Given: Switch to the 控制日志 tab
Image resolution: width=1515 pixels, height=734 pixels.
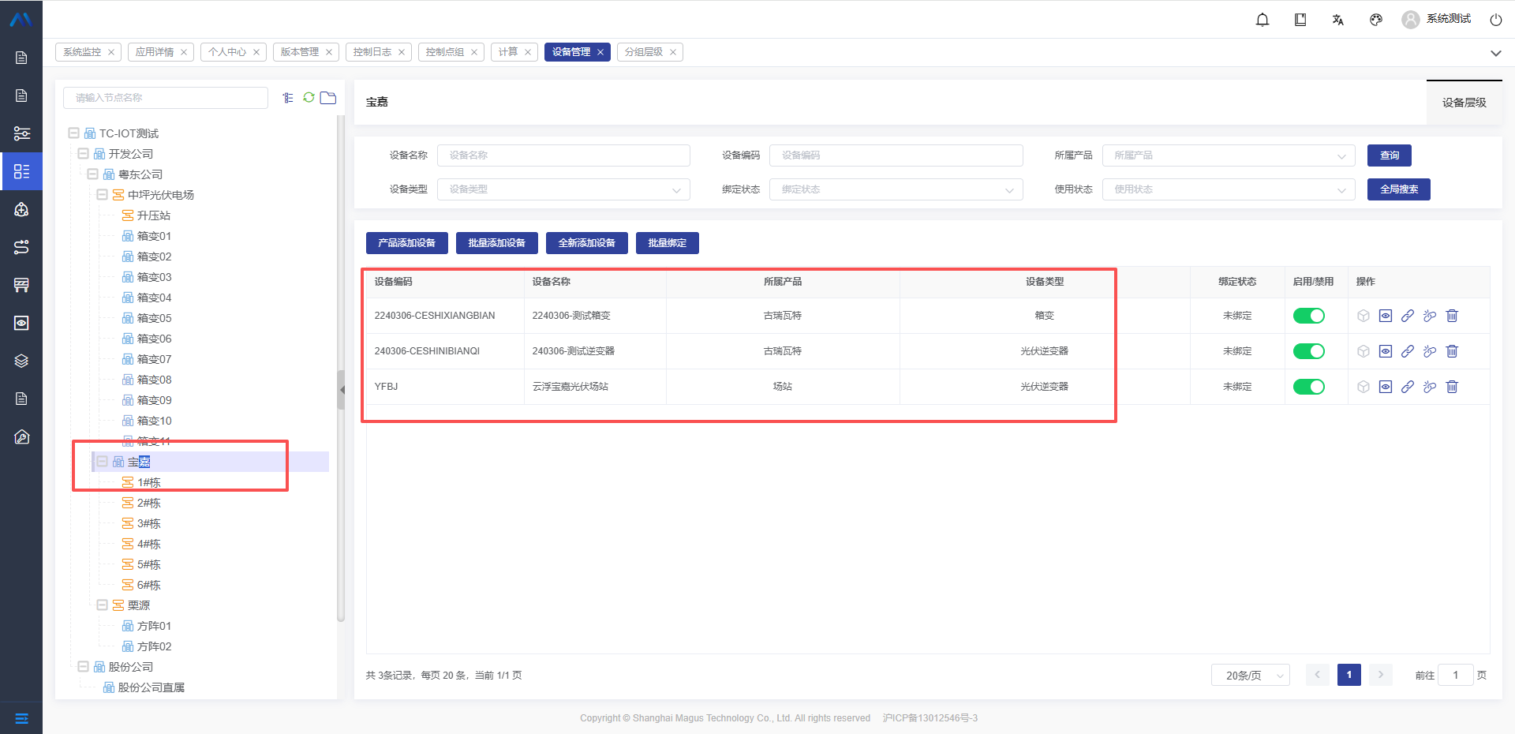Looking at the screenshot, I should click(372, 52).
